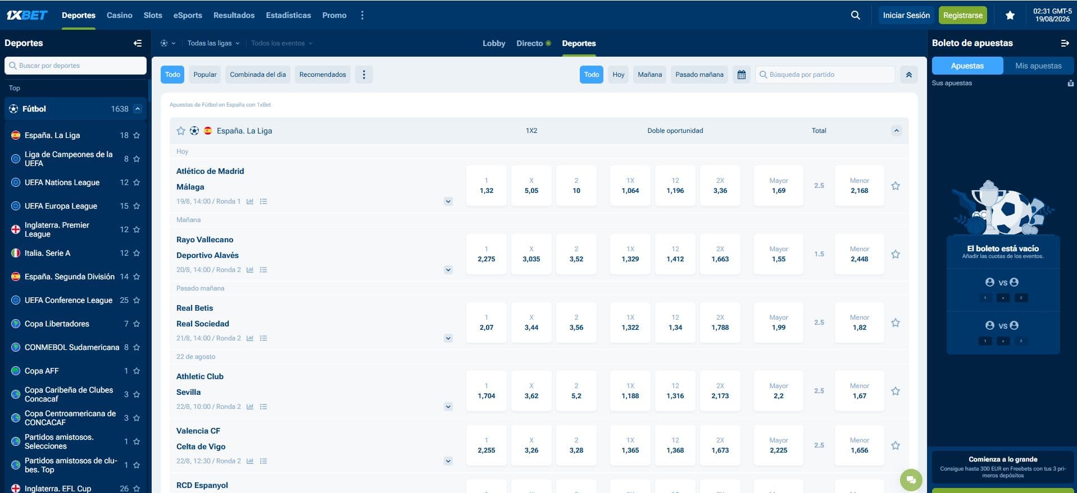Image resolution: width=1077 pixels, height=493 pixels.
Task: Open the three-dot menu after Promo
Action: tap(362, 15)
